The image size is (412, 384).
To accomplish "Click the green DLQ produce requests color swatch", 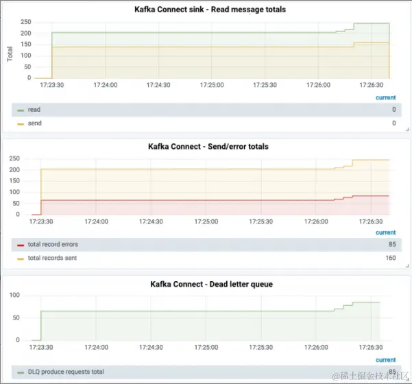I will tap(21, 373).
